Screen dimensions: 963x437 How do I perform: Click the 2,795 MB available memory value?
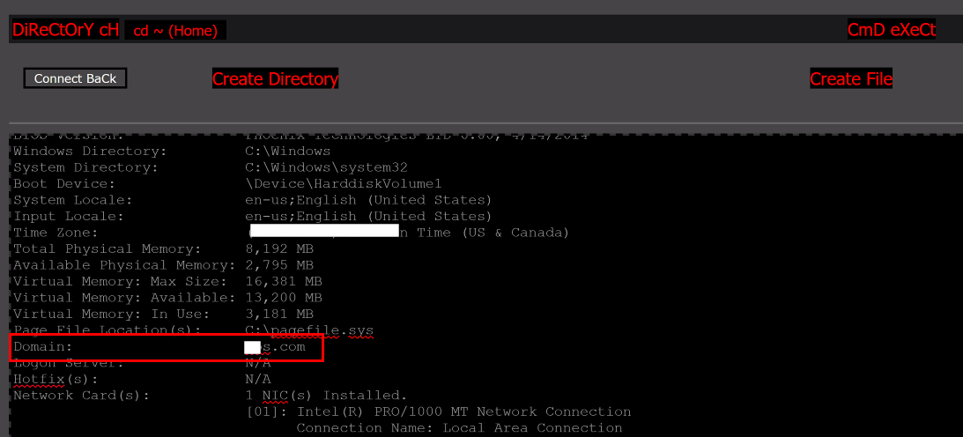click(278, 265)
